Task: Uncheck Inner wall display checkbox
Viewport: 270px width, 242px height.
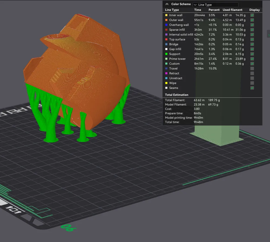Action: (x=252, y=15)
